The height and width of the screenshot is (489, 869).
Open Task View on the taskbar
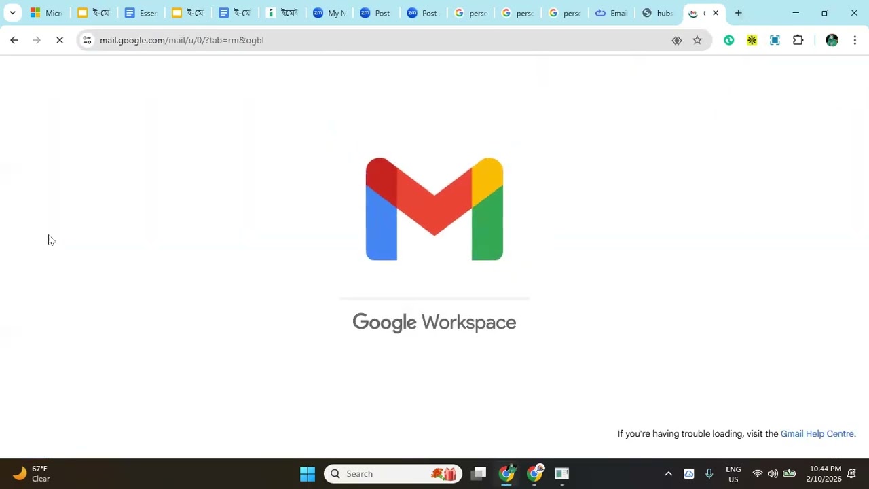point(479,473)
